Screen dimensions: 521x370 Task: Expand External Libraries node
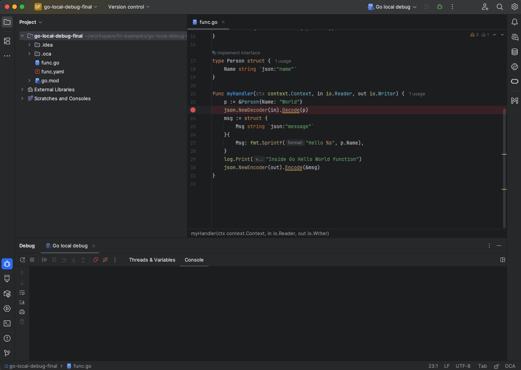22,89
